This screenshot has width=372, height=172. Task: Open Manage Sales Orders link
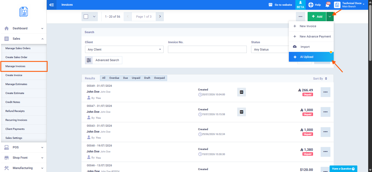23,48
